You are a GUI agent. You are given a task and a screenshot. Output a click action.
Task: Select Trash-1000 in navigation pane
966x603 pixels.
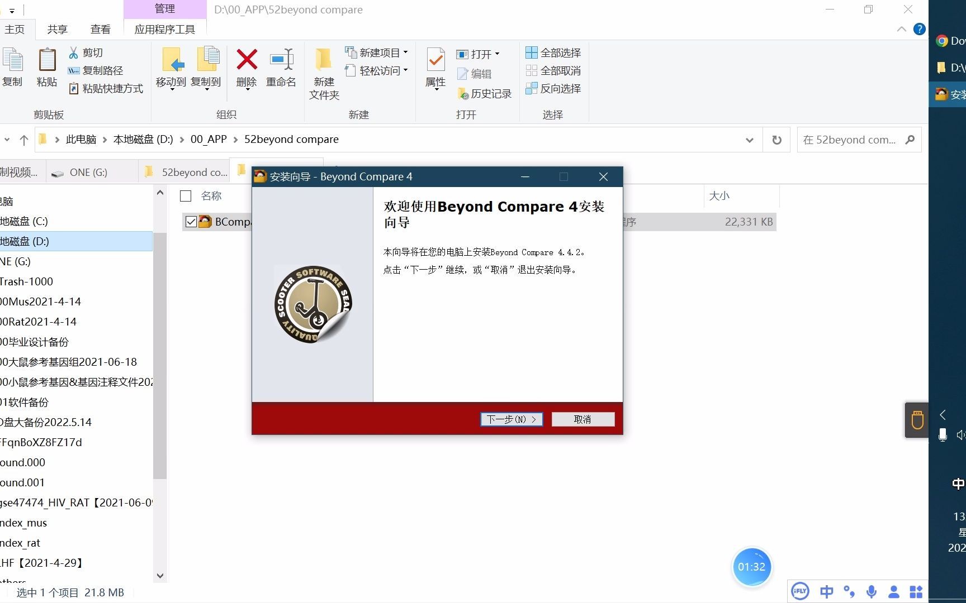(76, 281)
